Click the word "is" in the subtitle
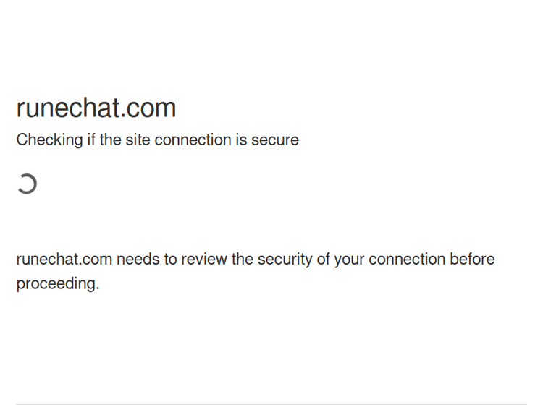The image size is (543, 407). (x=240, y=140)
